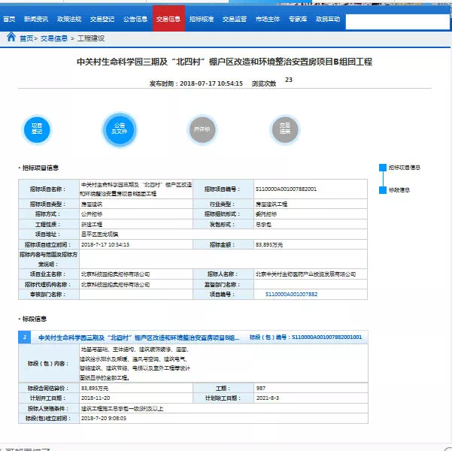The image size is (452, 451).
Task: Open the 开评标 grey step circle
Action: (x=202, y=129)
